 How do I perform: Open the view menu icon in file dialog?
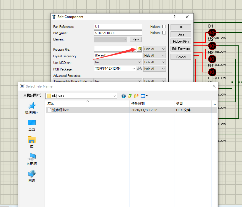(x=144, y=96)
